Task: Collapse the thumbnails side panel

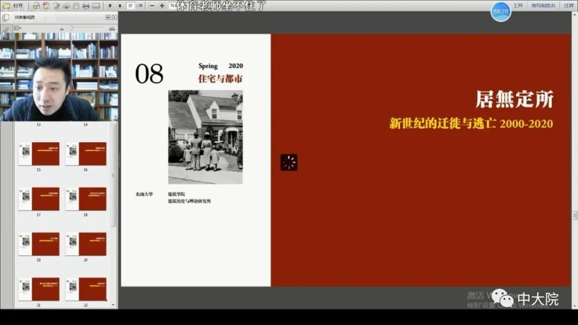Action: pos(115,17)
